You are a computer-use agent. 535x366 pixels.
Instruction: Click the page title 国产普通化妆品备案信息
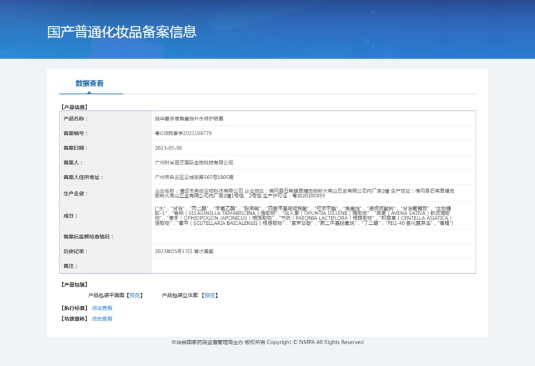click(x=122, y=32)
